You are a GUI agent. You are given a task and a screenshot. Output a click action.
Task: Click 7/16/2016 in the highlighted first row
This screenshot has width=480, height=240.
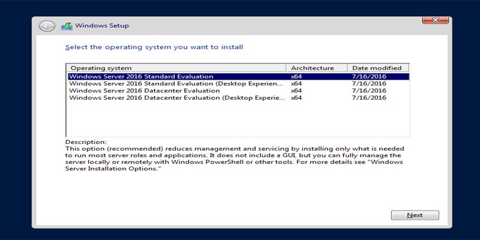(x=370, y=77)
